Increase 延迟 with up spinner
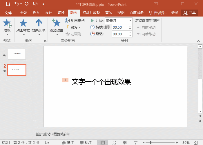 coord(130,33)
